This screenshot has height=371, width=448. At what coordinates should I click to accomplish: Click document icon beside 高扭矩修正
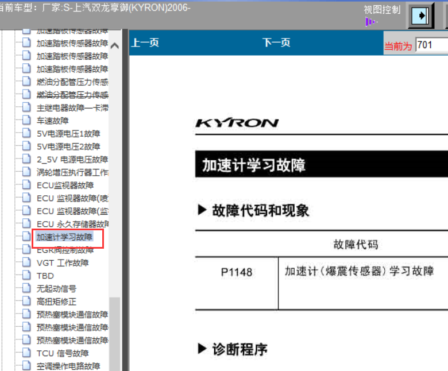tap(26, 301)
